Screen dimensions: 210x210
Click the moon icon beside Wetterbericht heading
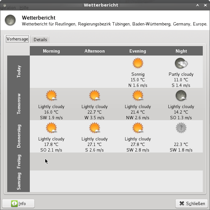[x=10, y=20]
